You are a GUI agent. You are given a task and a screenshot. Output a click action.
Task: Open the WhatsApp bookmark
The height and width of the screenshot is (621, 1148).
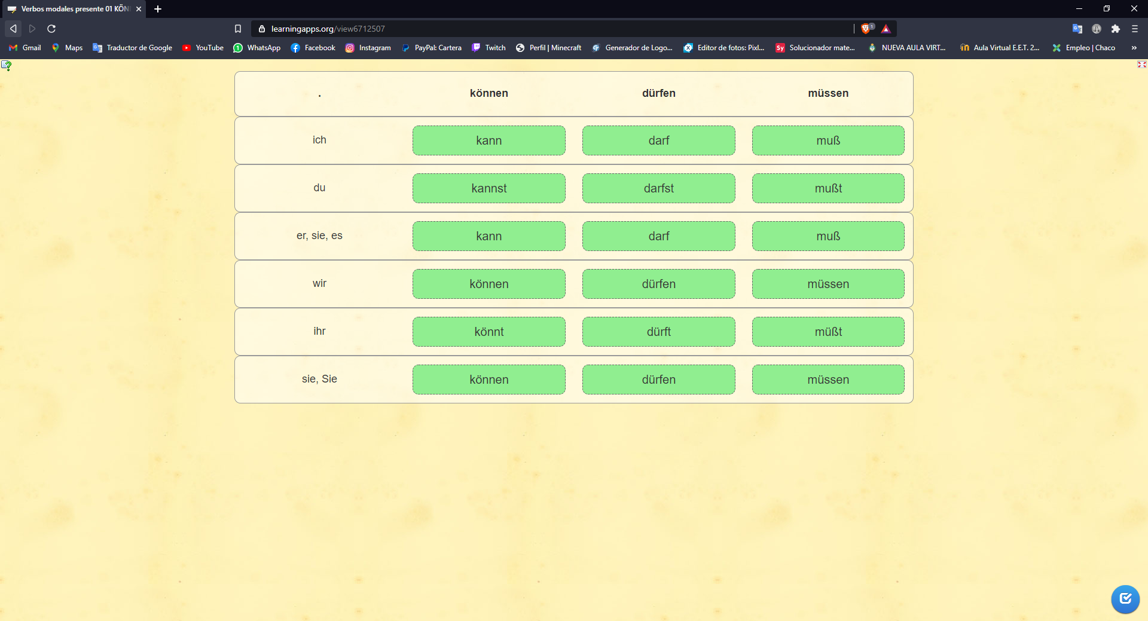coord(257,48)
